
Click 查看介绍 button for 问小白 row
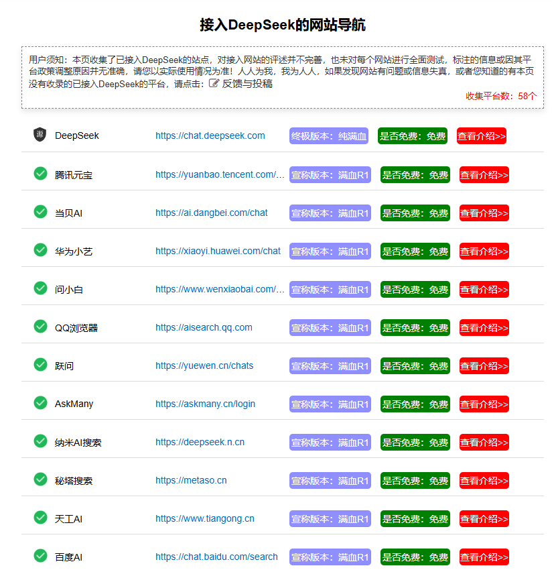484,290
